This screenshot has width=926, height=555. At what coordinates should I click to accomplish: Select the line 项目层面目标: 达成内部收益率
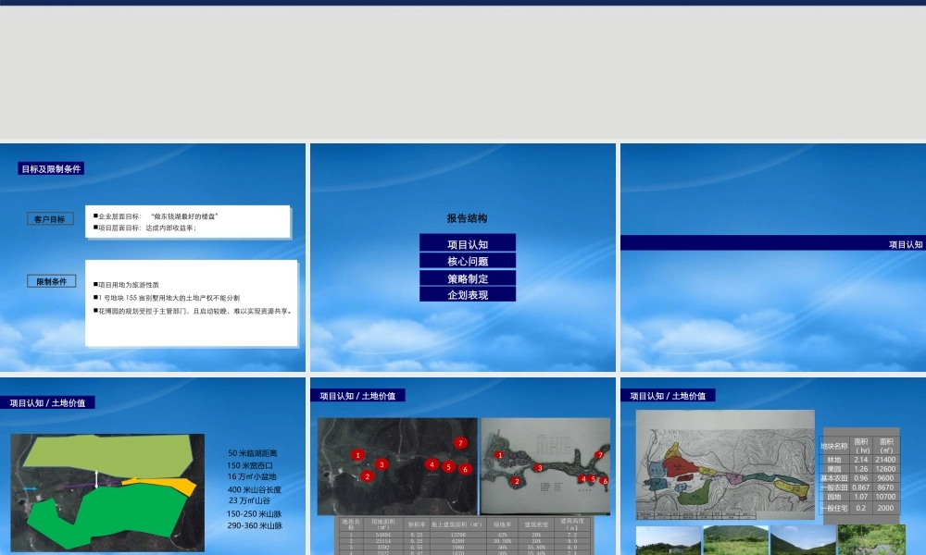144,228
